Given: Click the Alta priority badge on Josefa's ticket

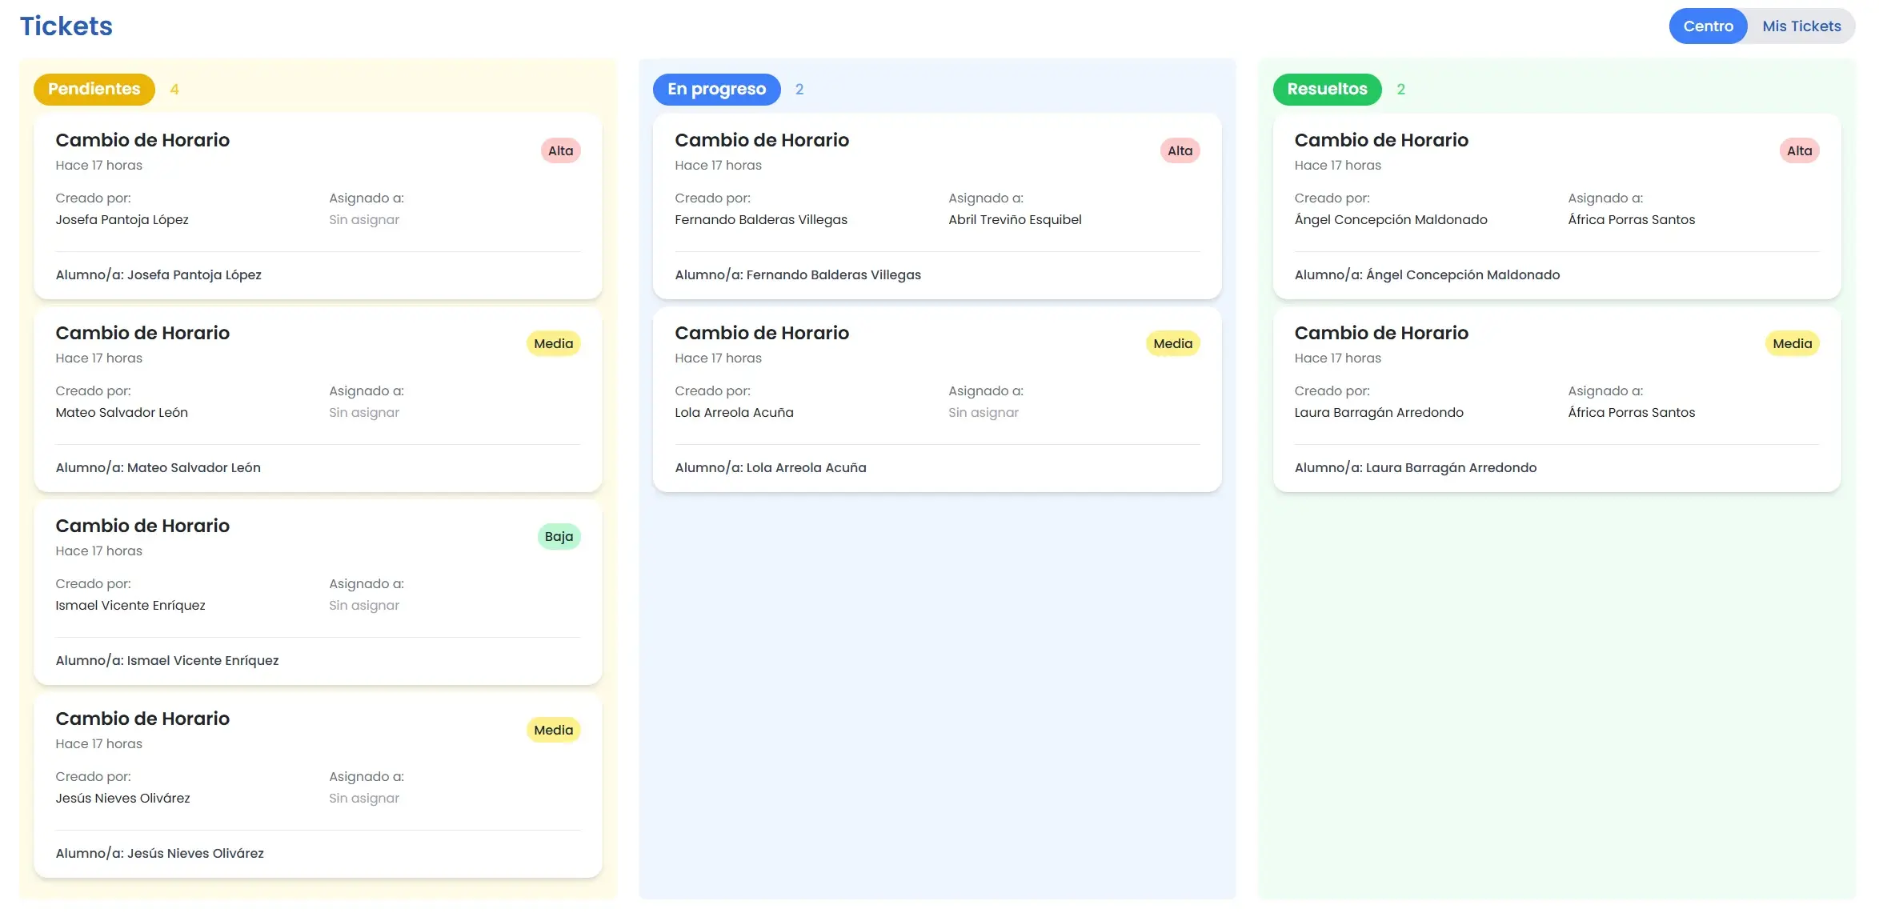Looking at the screenshot, I should point(560,150).
